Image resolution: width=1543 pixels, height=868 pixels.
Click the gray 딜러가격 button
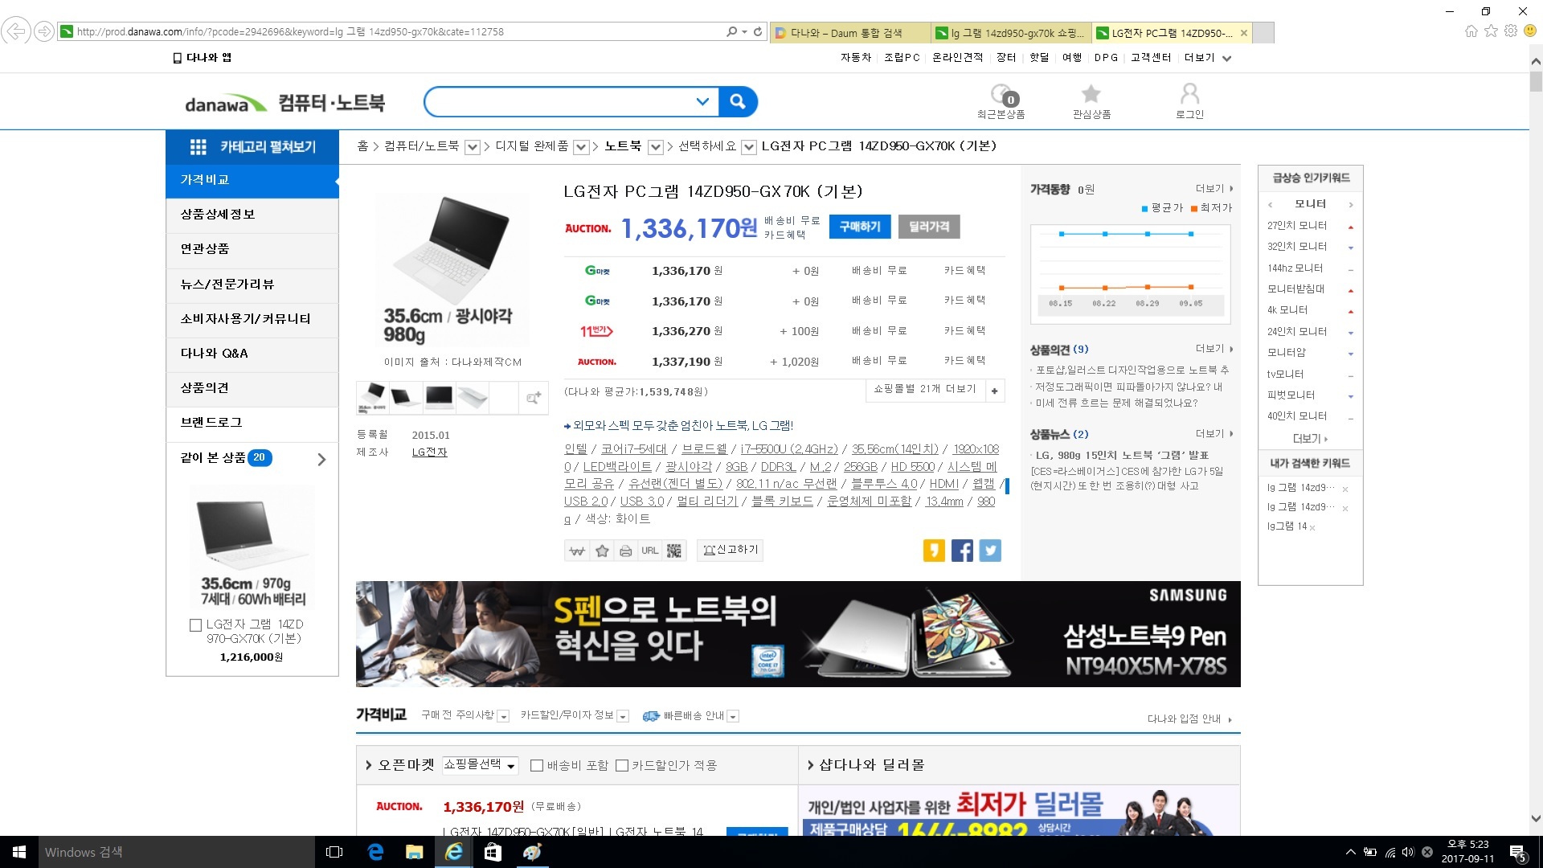(x=929, y=227)
